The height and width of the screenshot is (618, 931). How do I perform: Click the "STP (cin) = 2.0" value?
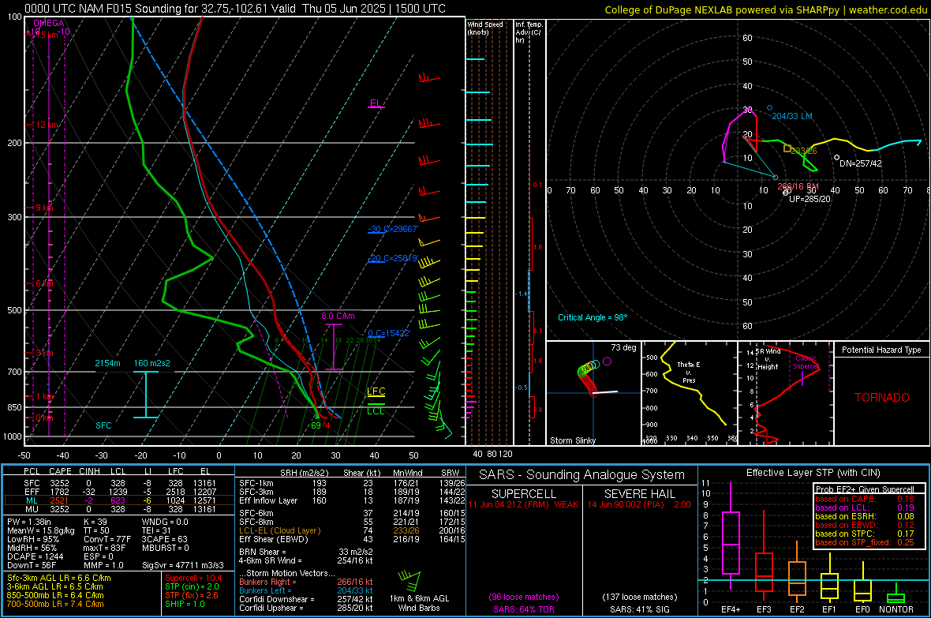coord(192,586)
